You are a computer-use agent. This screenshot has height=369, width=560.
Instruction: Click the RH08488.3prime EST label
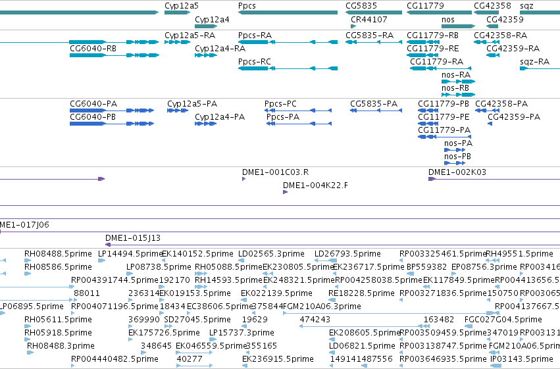coord(61,347)
